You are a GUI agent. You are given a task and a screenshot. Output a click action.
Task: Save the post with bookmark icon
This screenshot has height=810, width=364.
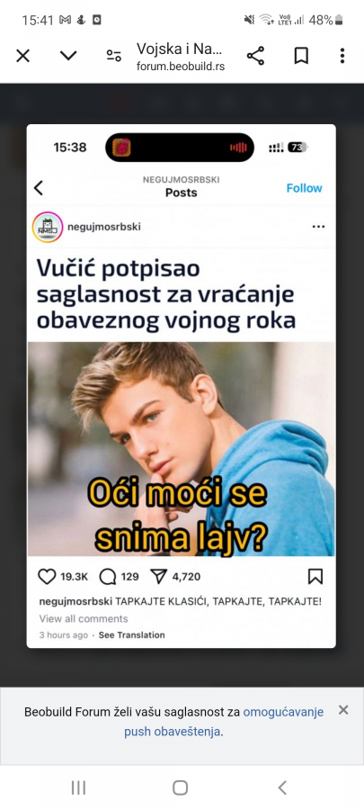(315, 577)
